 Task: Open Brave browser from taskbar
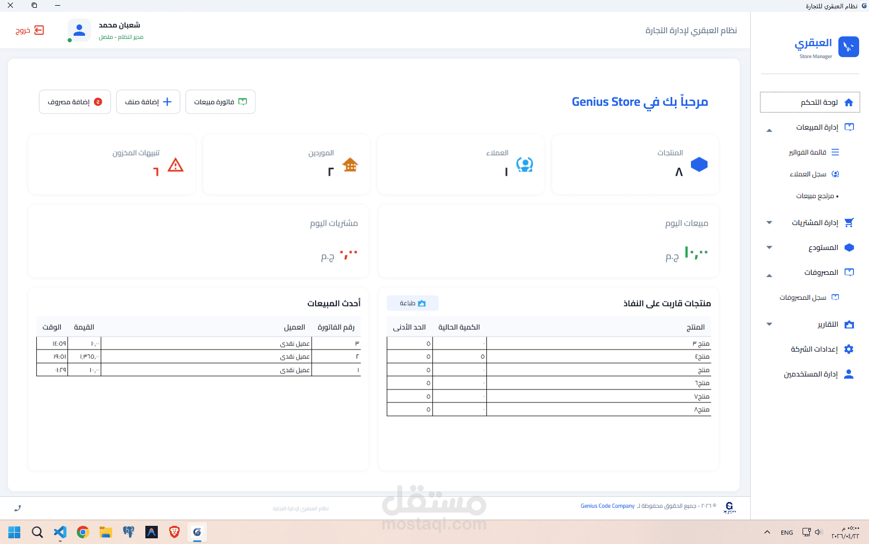point(174,532)
